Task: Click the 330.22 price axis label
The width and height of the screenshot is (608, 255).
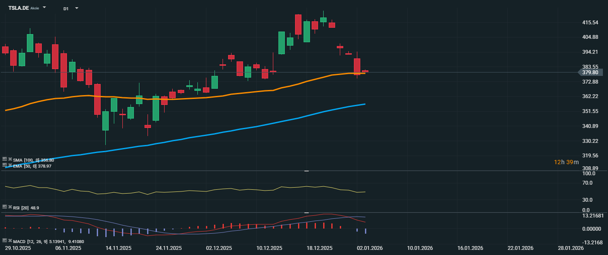Action: coord(590,141)
